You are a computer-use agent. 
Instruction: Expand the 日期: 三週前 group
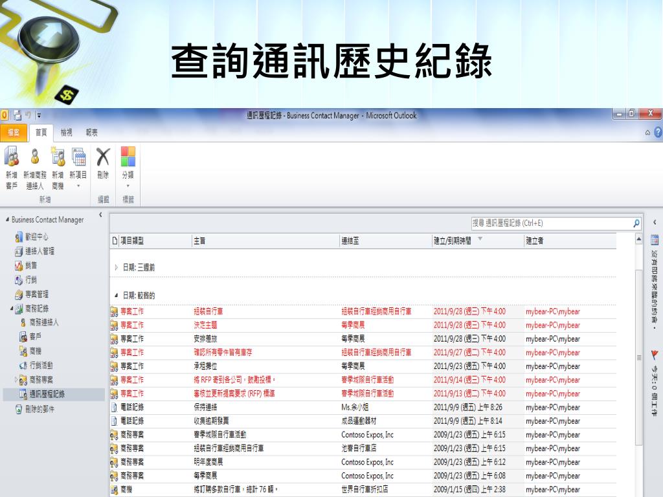117,267
